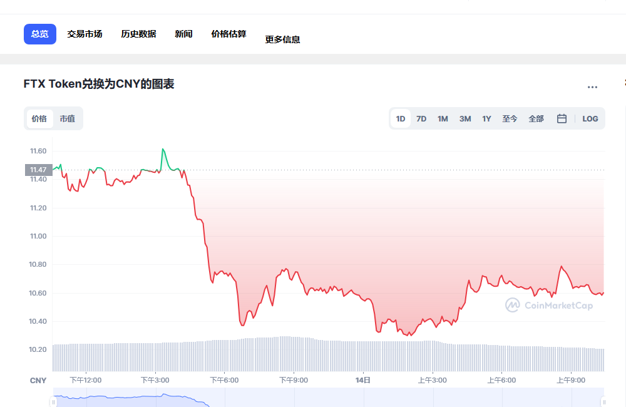Image resolution: width=626 pixels, height=407 pixels.
Task: Select the 至今 time range
Action: tap(510, 118)
